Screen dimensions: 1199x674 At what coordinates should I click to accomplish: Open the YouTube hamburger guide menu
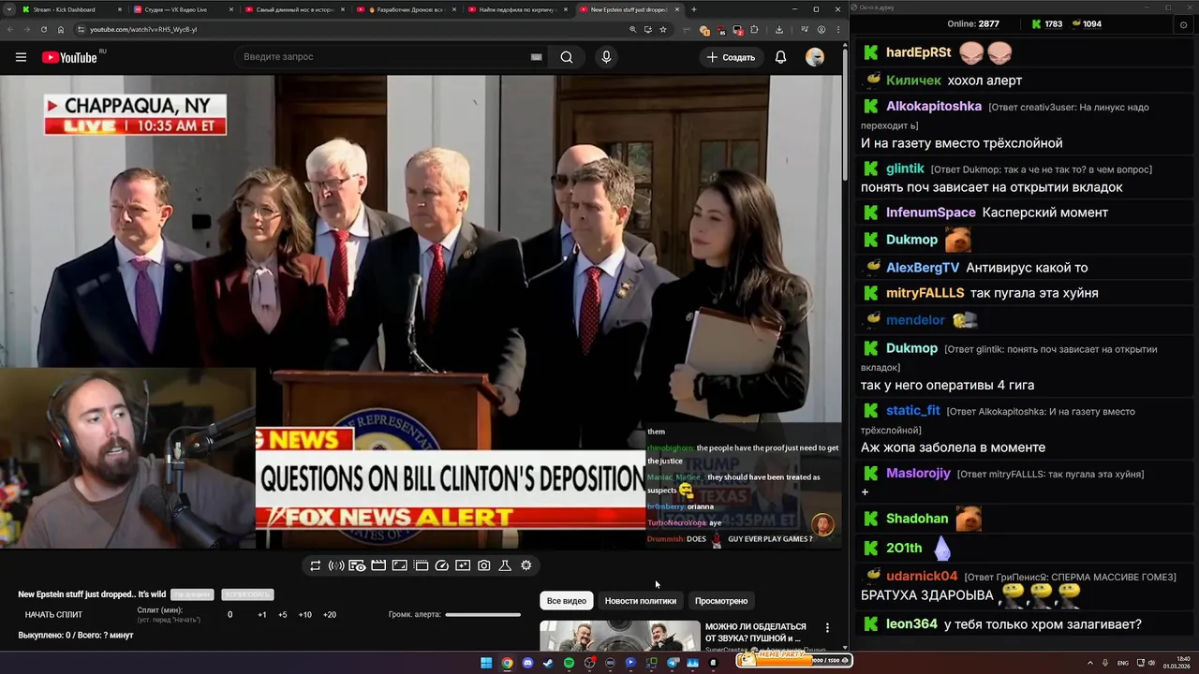click(x=21, y=57)
